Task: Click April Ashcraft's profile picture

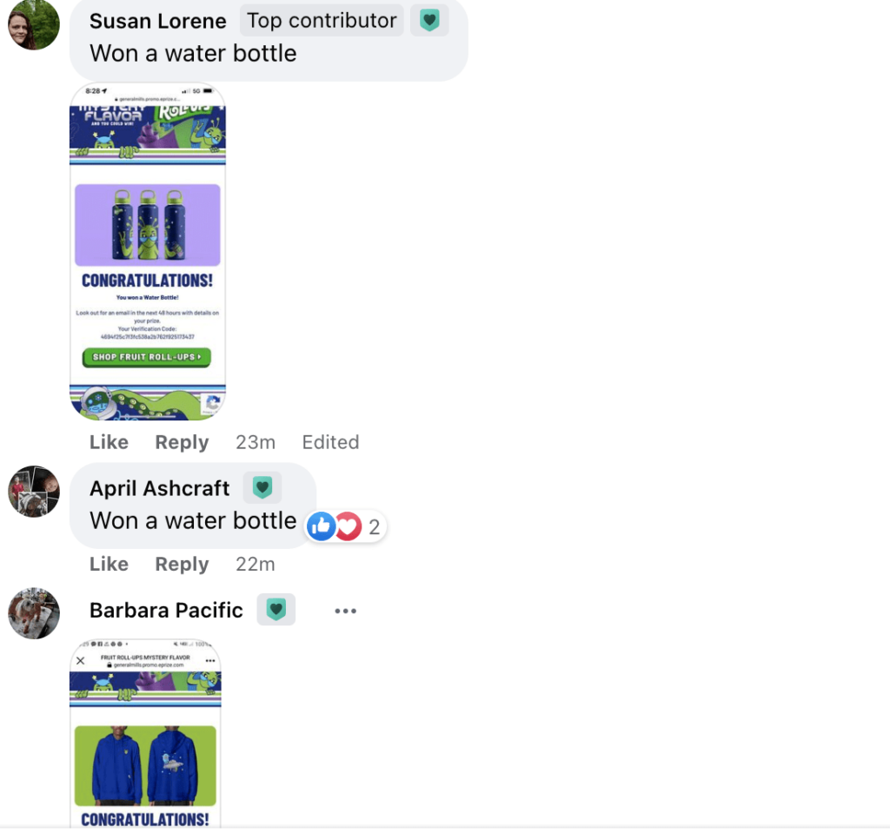Action: [x=34, y=492]
